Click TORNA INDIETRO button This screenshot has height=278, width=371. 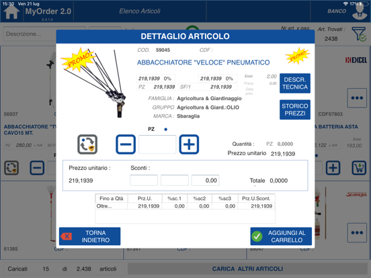pos(89,236)
